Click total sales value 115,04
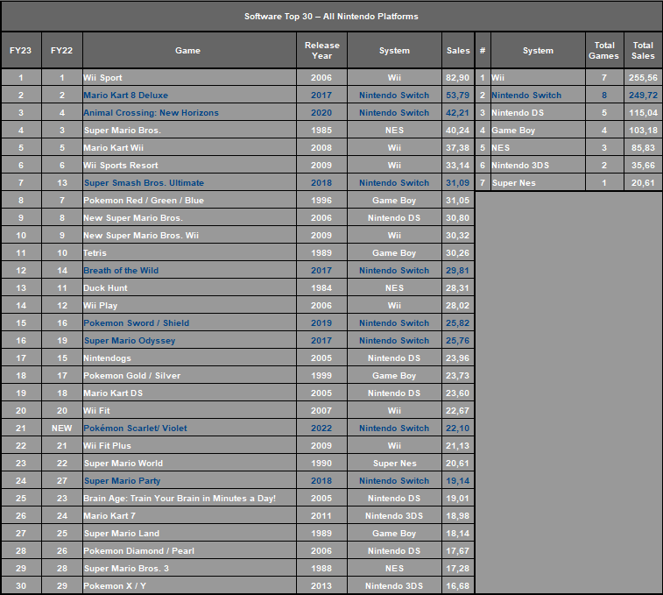The width and height of the screenshot is (663, 595). [643, 112]
